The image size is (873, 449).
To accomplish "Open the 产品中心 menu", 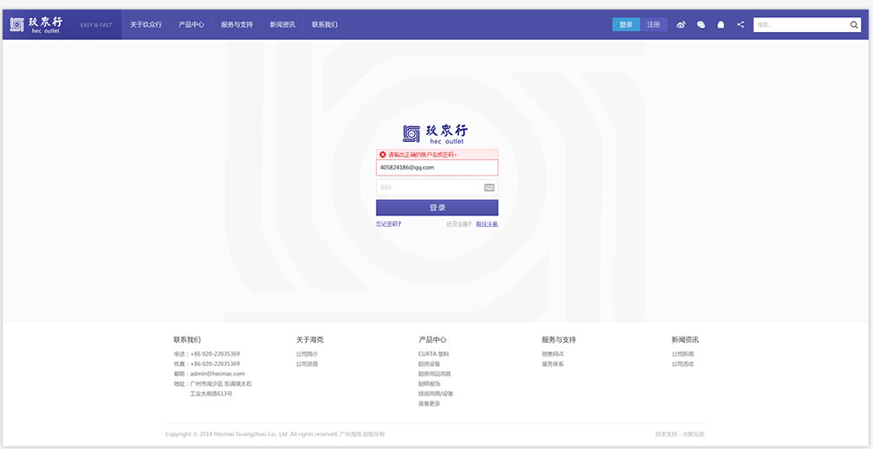I will [x=191, y=24].
